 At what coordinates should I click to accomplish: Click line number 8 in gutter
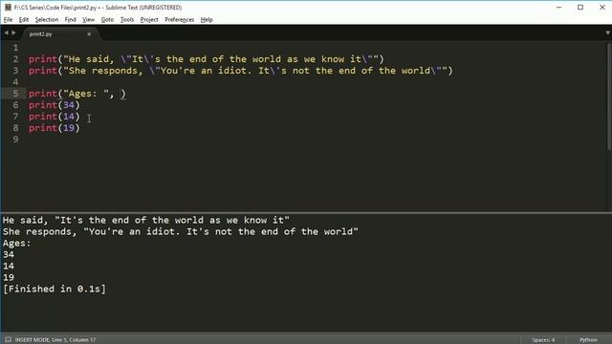point(15,128)
